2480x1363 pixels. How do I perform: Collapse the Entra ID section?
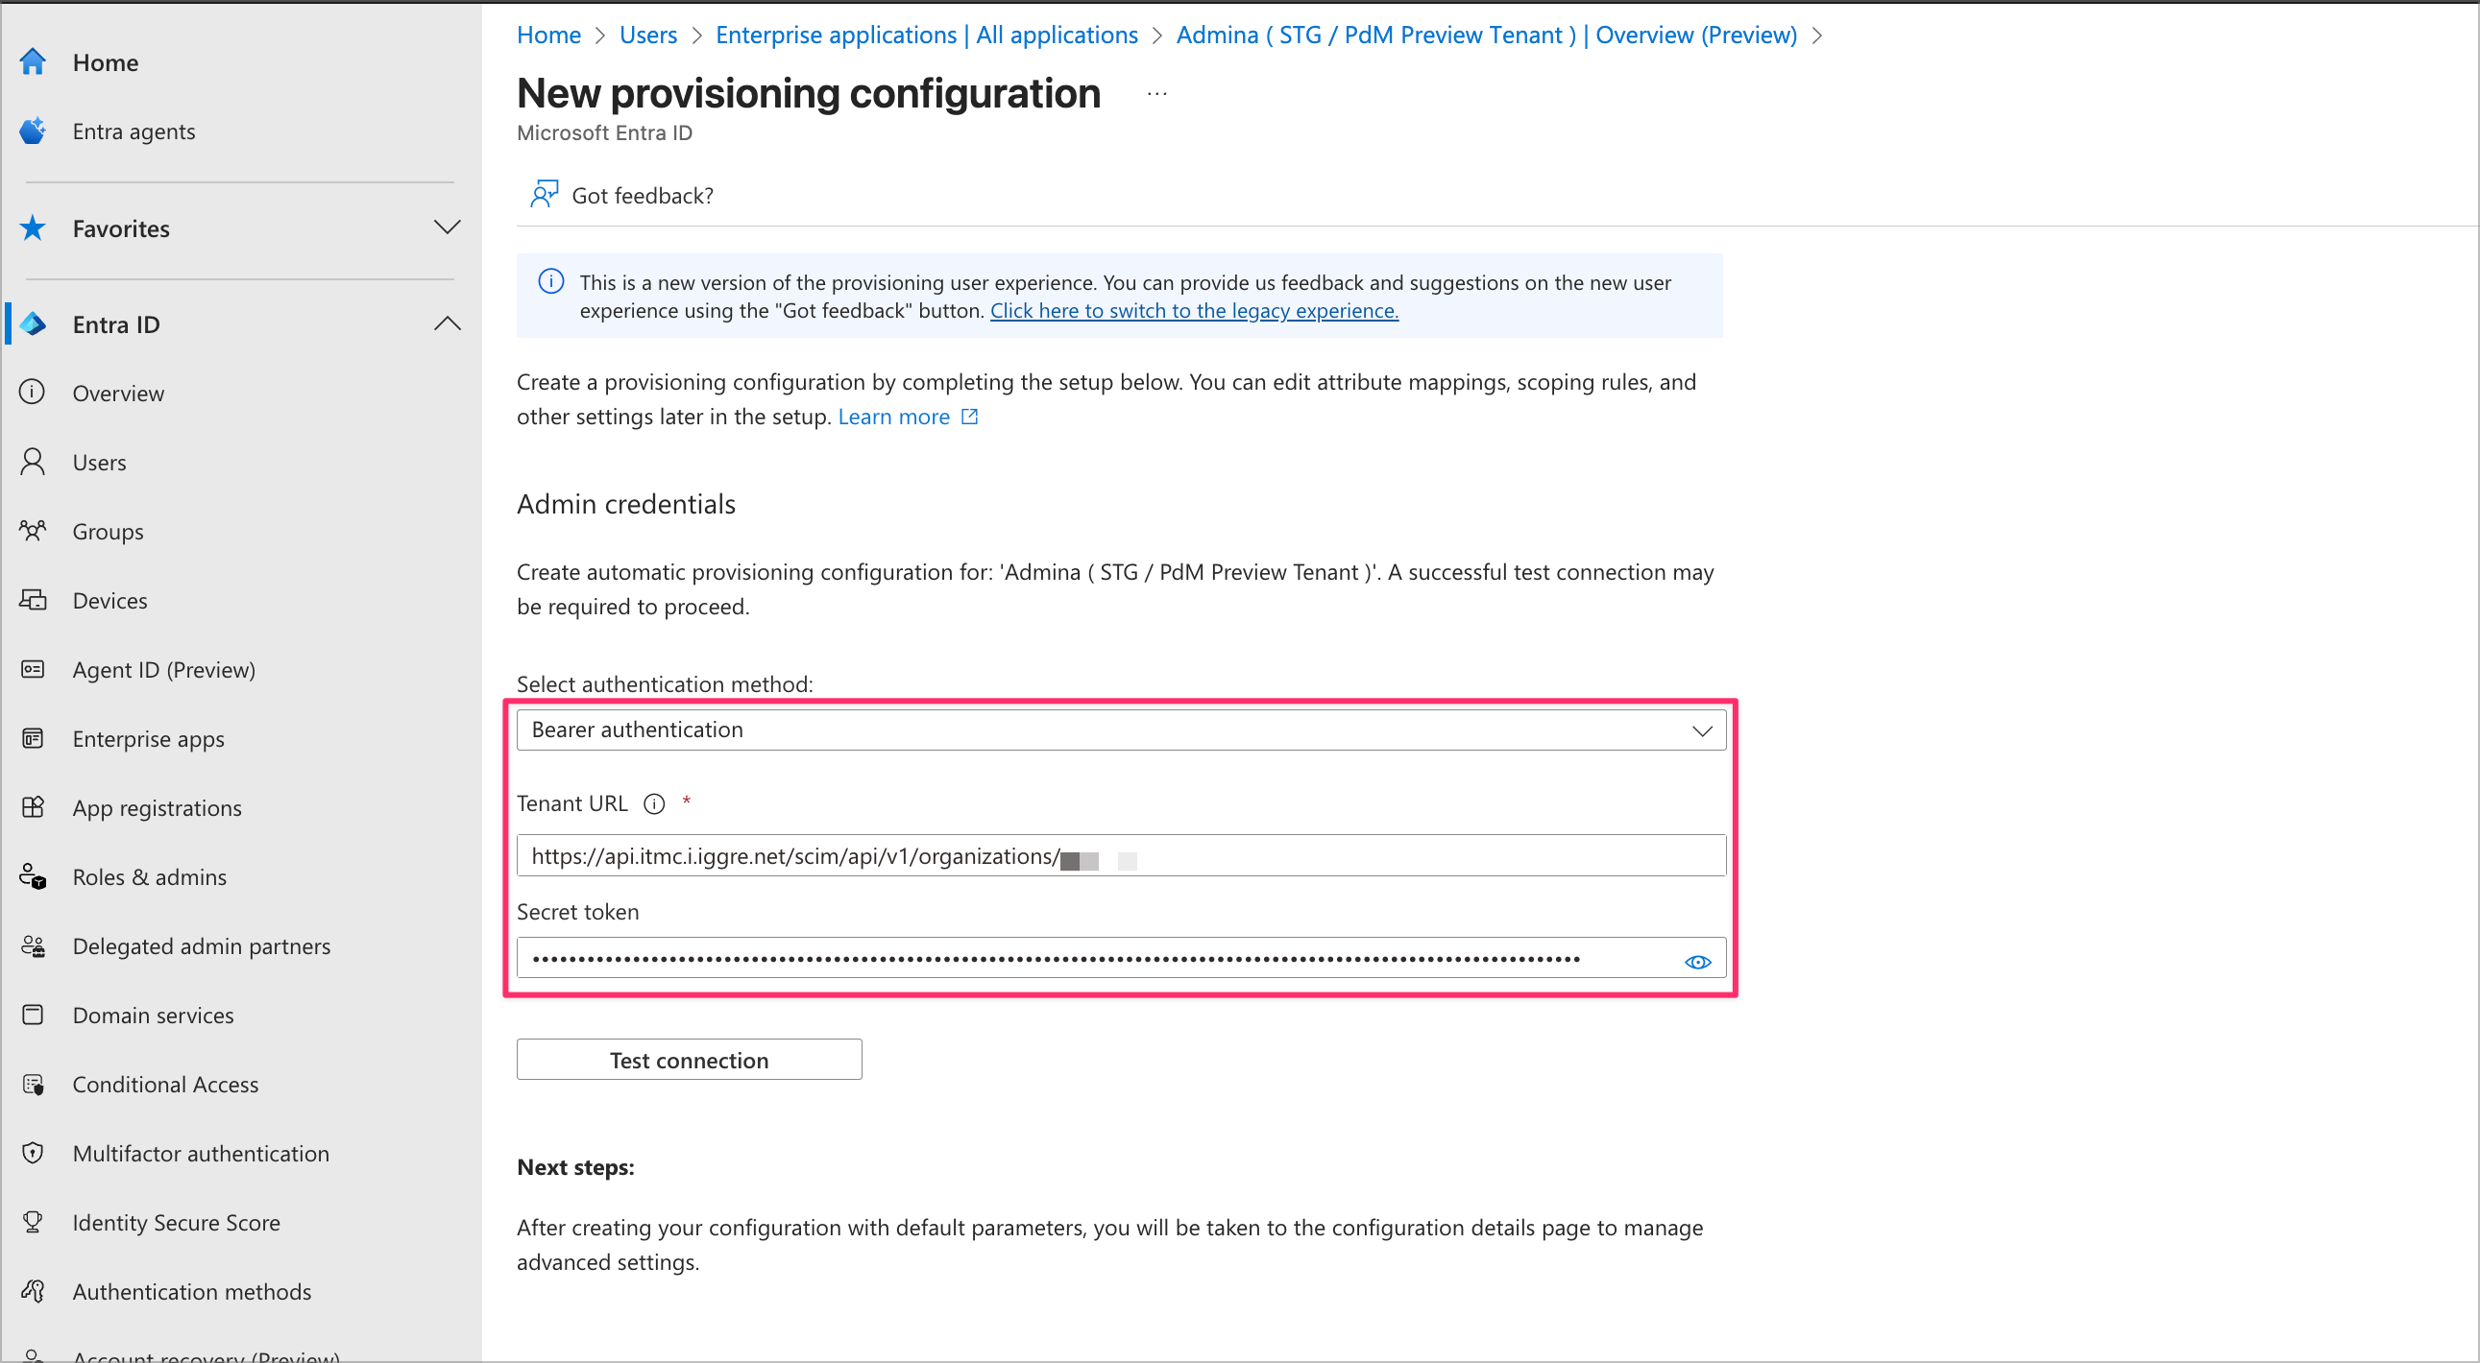click(447, 324)
